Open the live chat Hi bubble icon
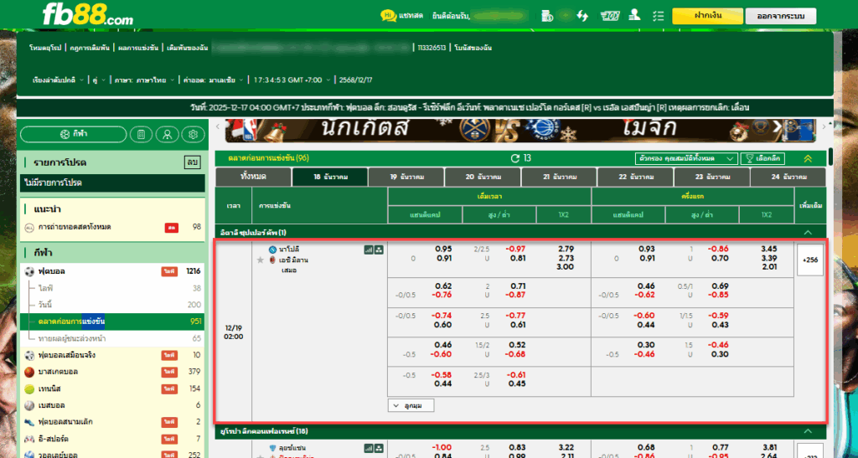 [388, 16]
